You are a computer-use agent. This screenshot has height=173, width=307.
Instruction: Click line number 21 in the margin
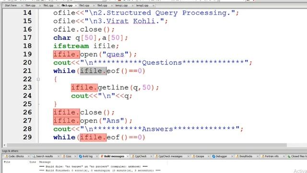[27, 71]
